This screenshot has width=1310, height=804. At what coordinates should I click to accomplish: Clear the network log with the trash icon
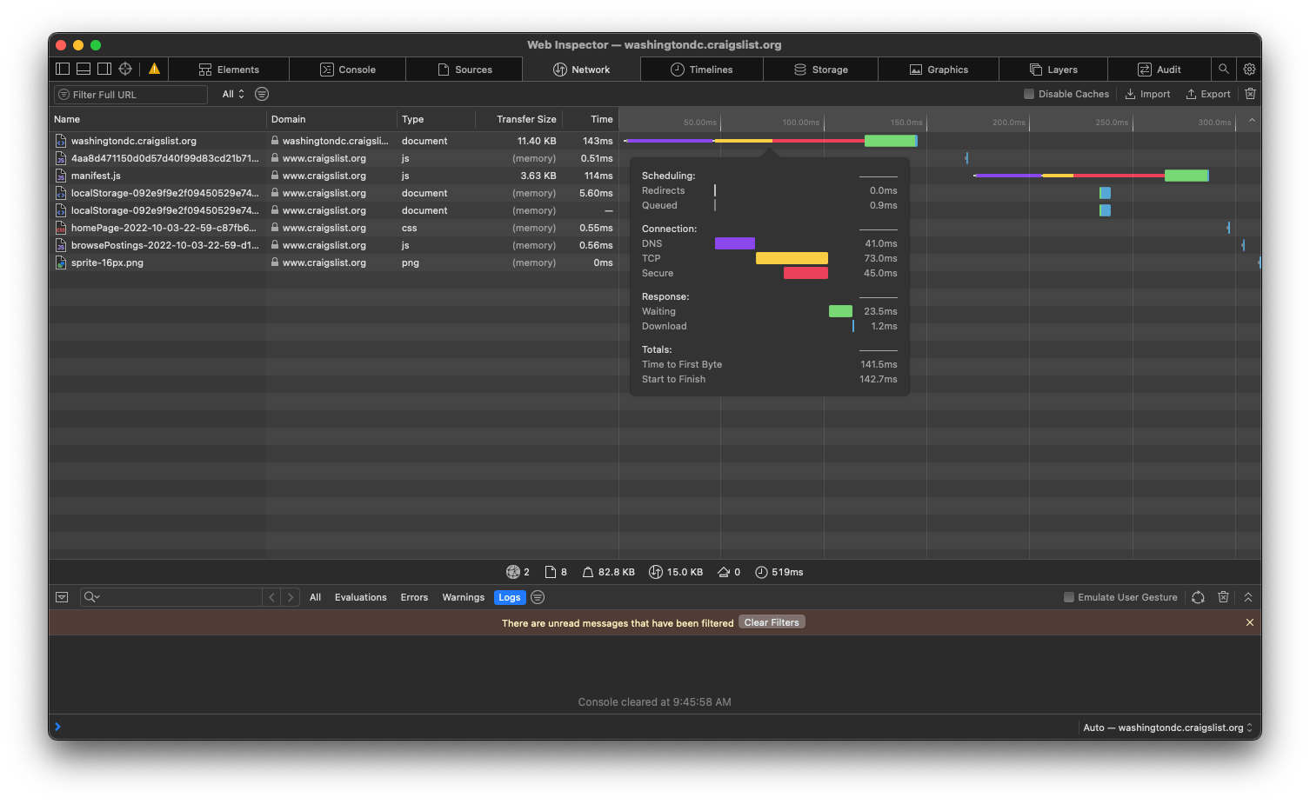click(x=1250, y=93)
